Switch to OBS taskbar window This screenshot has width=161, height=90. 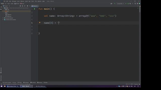(40, 86)
